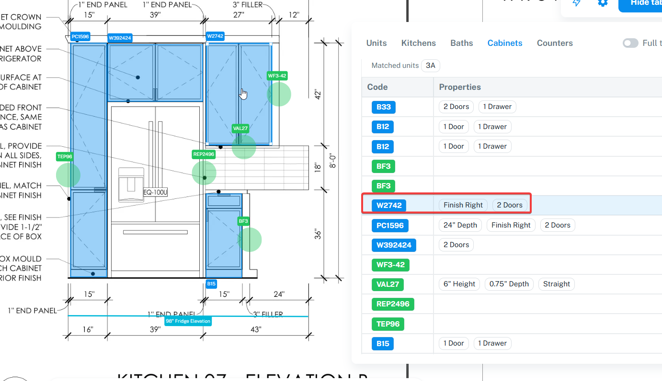Click Finish Right chip in PC1596 row
The width and height of the screenshot is (662, 381).
coord(511,225)
